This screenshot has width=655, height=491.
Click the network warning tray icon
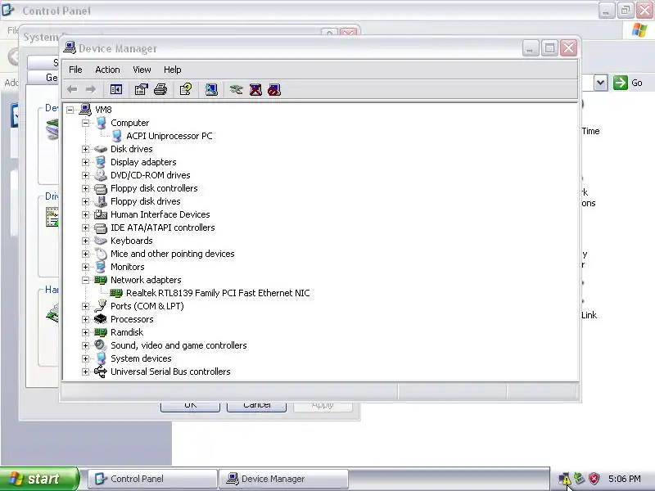point(564,478)
